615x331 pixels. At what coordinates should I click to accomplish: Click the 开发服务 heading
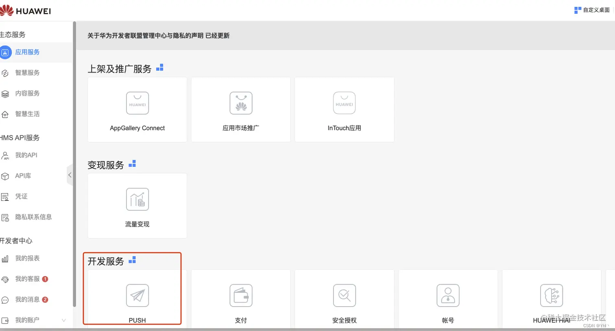tap(106, 261)
